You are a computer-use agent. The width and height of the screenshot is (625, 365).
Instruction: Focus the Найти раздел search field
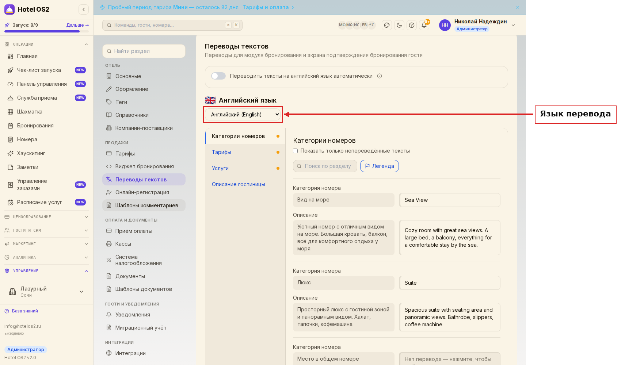(x=144, y=51)
